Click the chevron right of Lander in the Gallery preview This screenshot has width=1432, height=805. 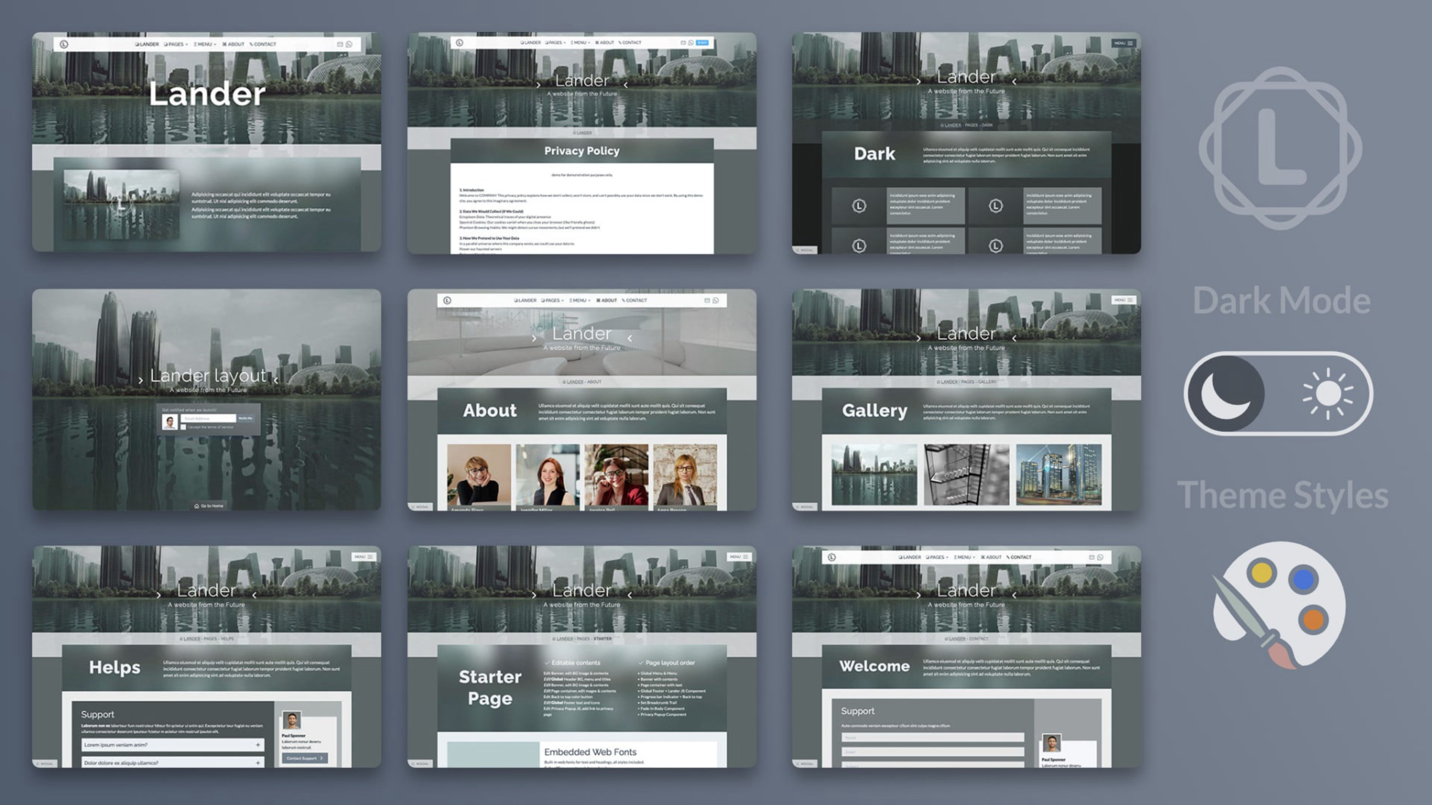click(1014, 338)
